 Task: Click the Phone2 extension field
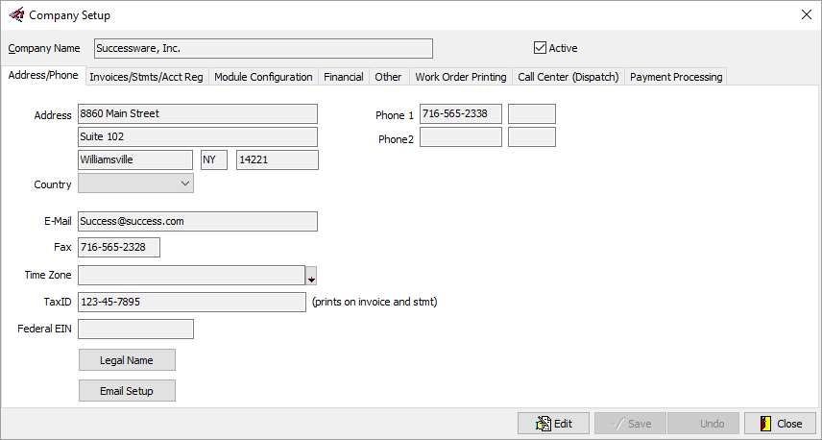[x=532, y=137]
